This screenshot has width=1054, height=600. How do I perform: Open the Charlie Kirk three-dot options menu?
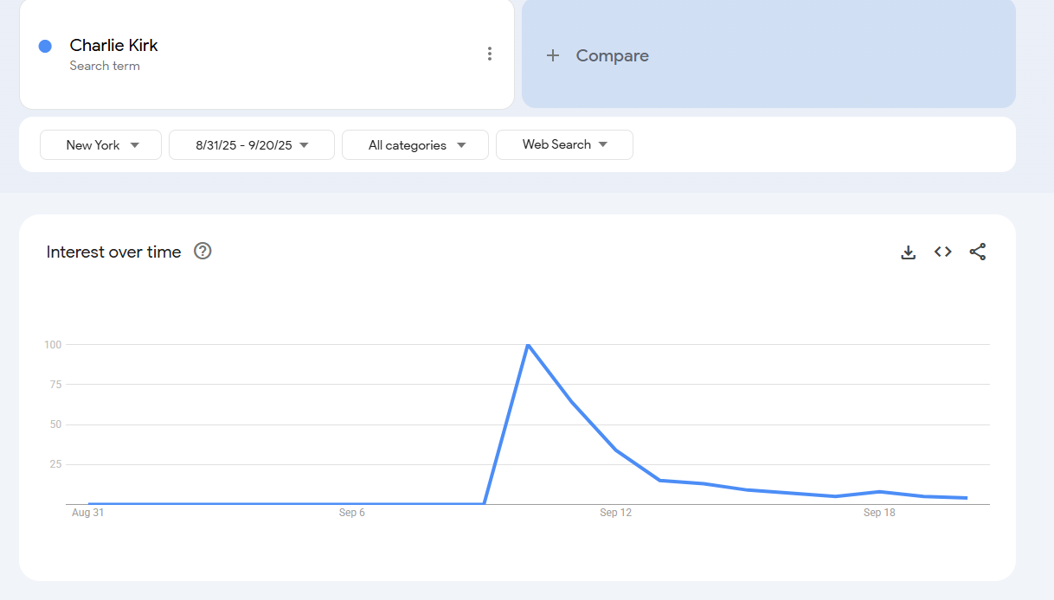tap(489, 54)
